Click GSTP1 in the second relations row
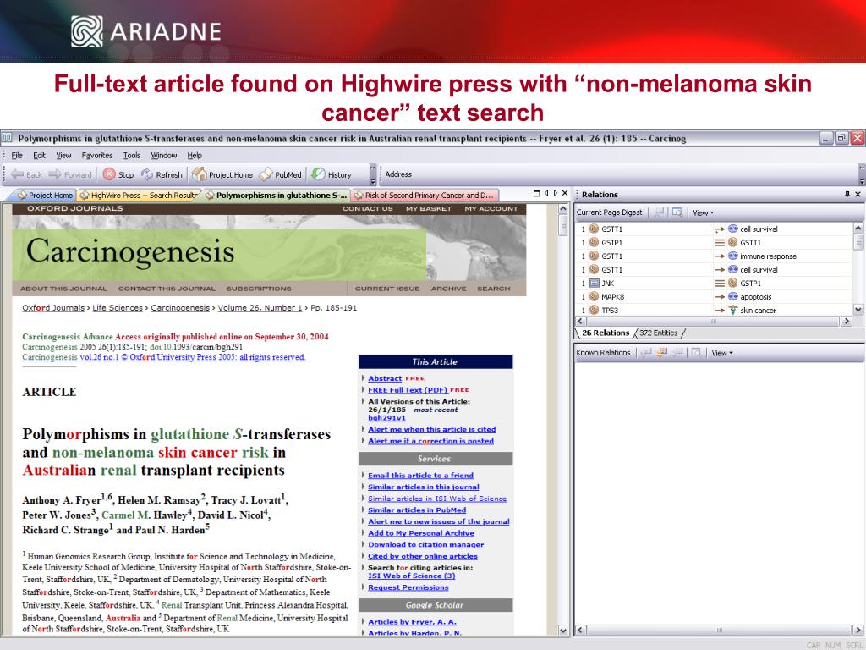This screenshot has width=866, height=650. tap(611, 243)
